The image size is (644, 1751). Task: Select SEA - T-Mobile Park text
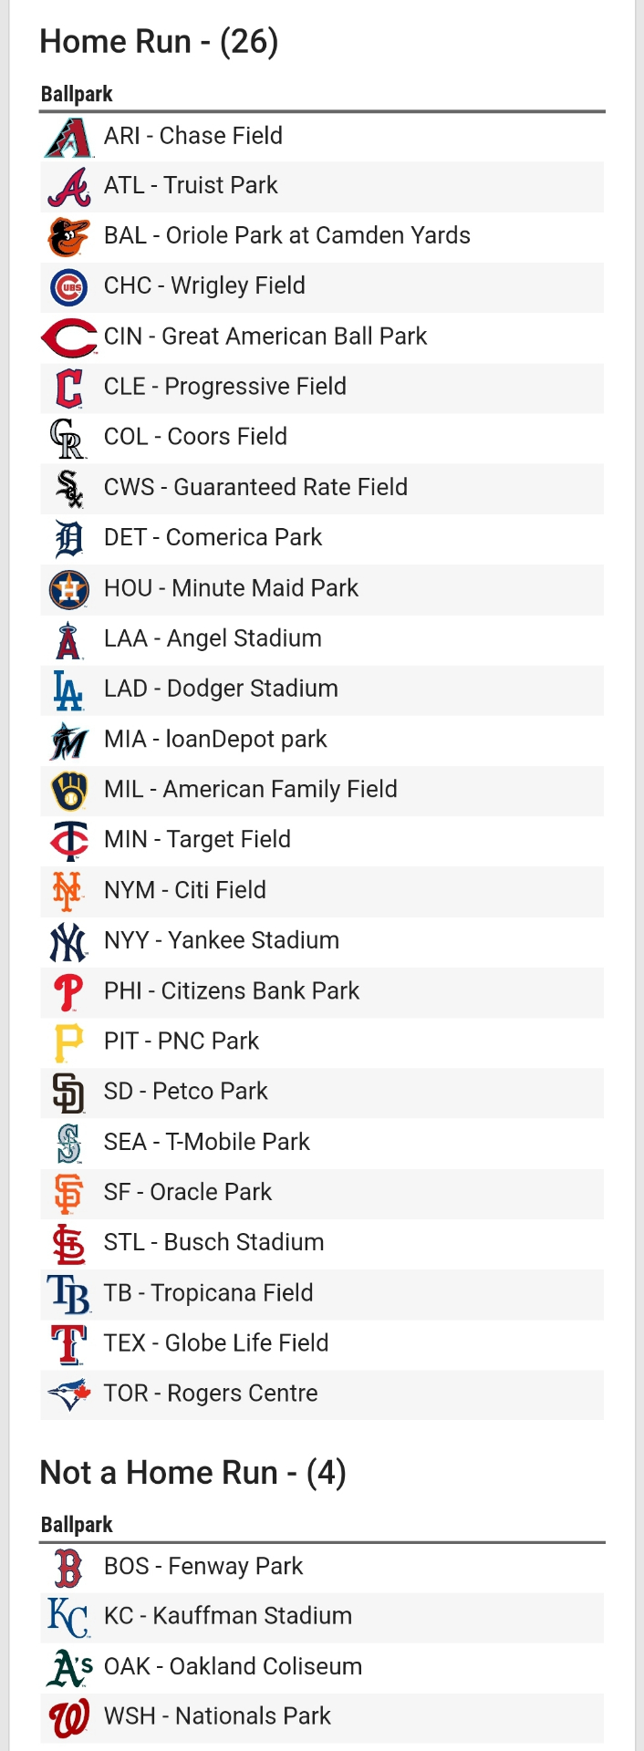[x=207, y=1142]
